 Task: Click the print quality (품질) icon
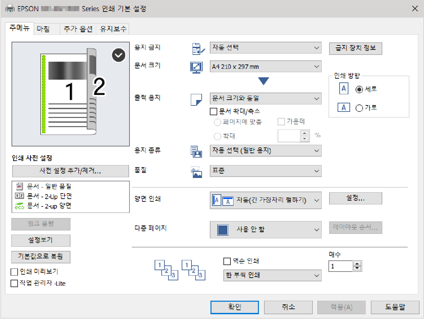196,172
